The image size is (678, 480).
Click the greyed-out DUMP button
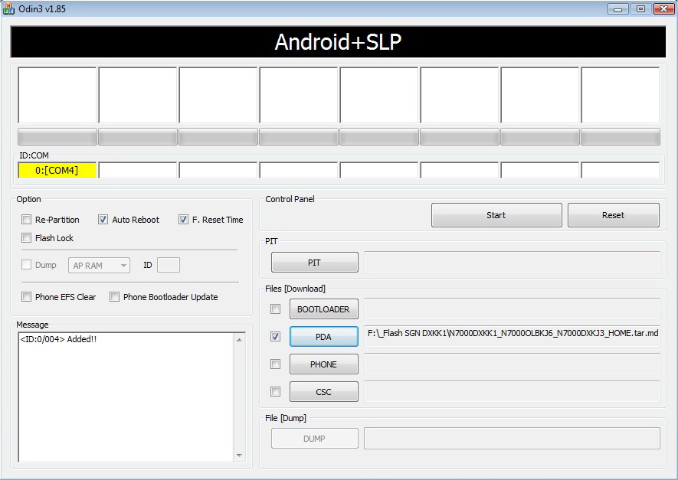(x=314, y=439)
